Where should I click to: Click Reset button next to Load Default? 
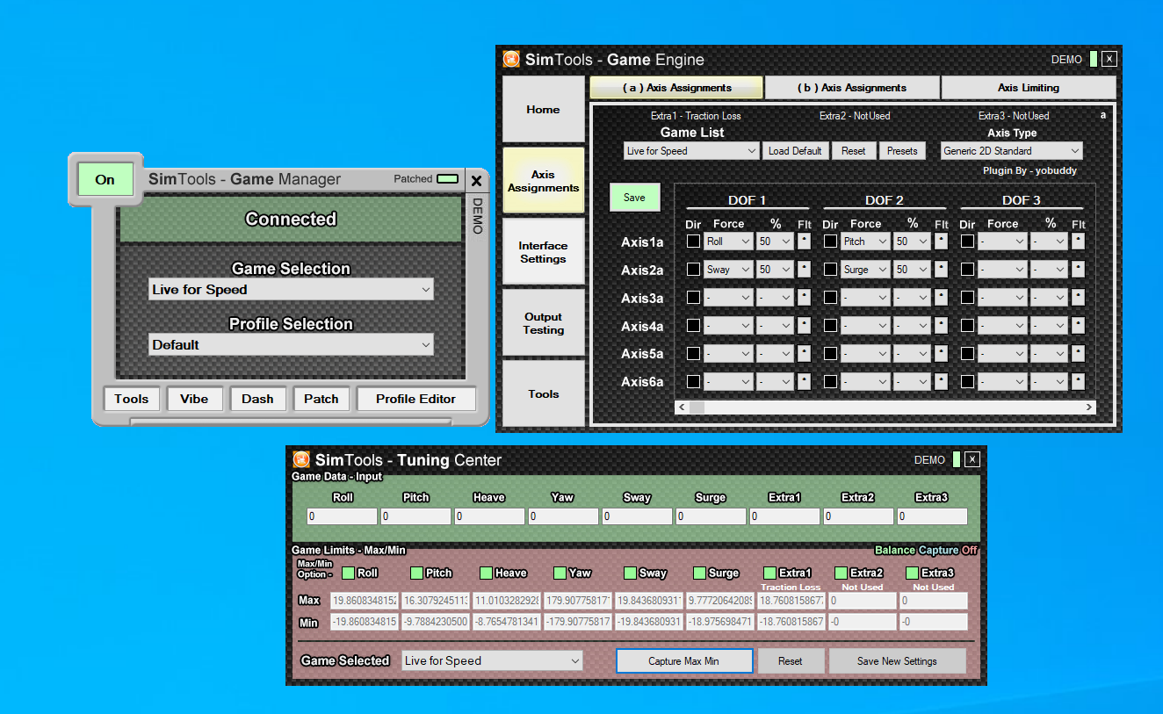[x=854, y=151]
